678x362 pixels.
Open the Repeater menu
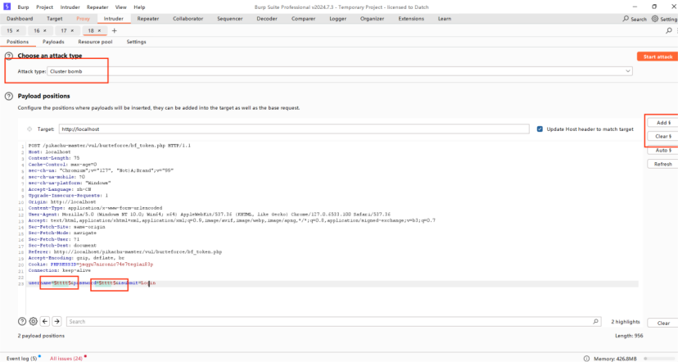[97, 7]
